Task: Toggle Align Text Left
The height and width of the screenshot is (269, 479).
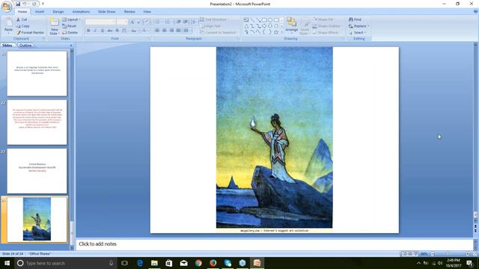Action: point(157,31)
